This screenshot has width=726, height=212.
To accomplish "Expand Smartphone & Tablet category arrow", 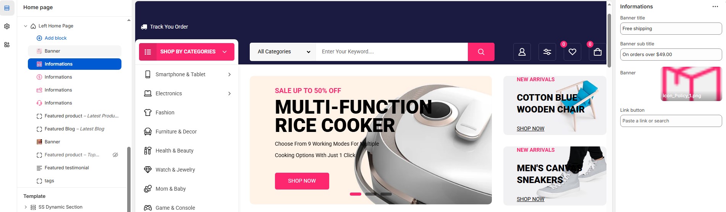I will click(229, 74).
